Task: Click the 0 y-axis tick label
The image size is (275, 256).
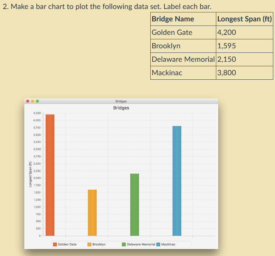Action: tap(40, 236)
